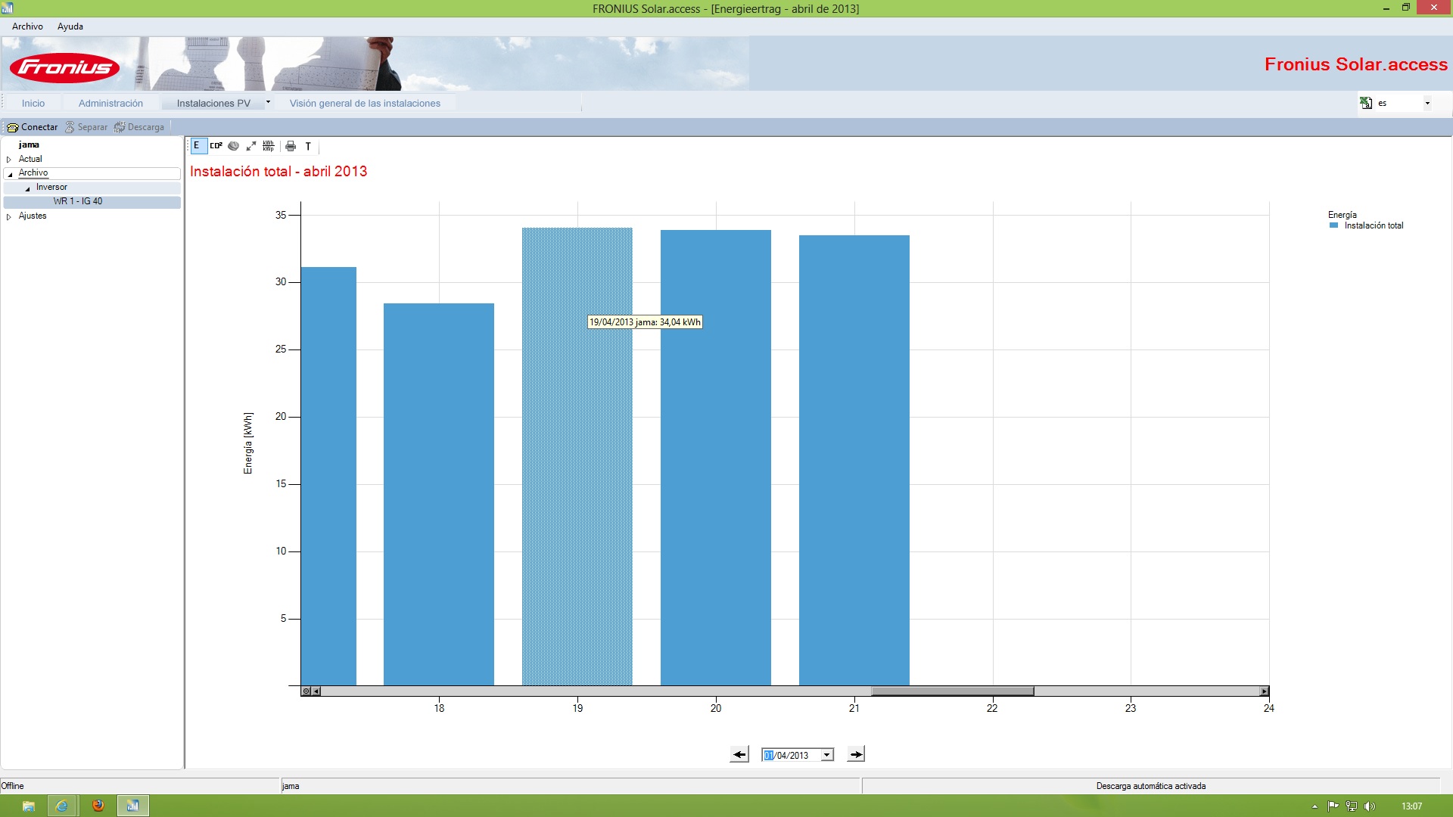Open the Action Center flag icon
Screen dimensions: 1453x817
click(x=1333, y=806)
